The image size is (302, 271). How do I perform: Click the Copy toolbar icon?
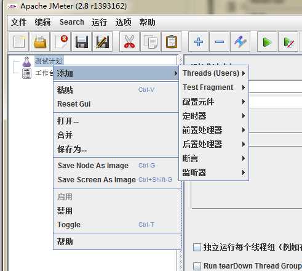point(151,42)
